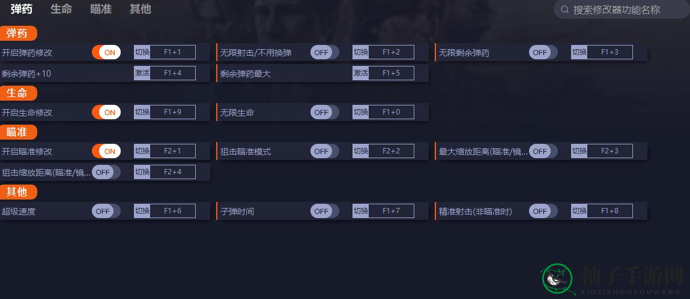The width and height of the screenshot is (690, 299).
Task: Toggle 超级速度 switch on
Action: point(106,211)
